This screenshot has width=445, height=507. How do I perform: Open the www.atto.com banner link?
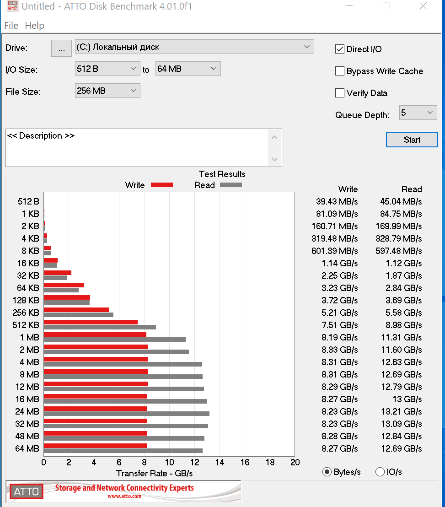(124, 496)
